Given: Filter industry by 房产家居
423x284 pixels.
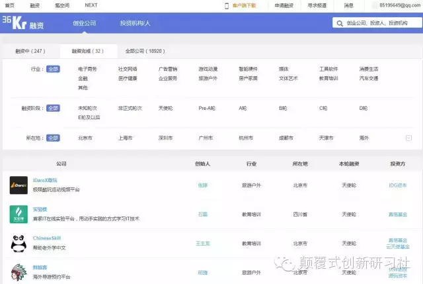Looking at the screenshot, I should pyautogui.click(x=249, y=78).
